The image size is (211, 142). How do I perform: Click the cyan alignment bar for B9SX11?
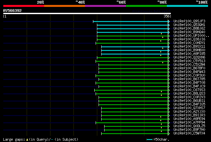tap(135, 47)
